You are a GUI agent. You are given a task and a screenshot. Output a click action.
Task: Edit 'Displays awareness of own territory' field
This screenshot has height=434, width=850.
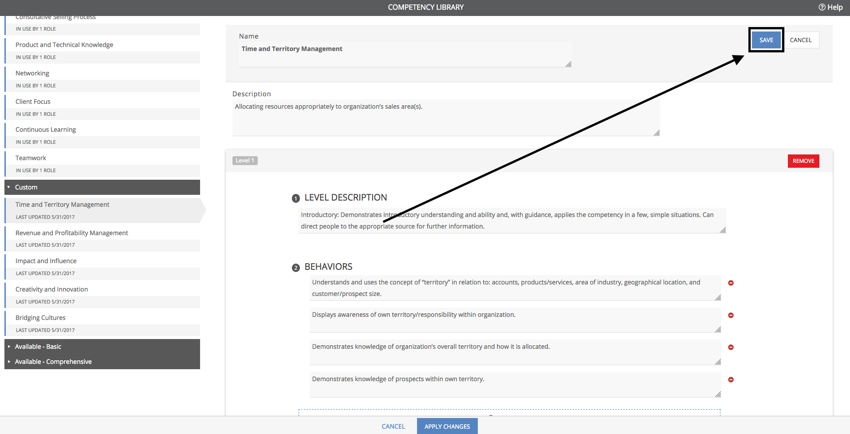[x=515, y=320]
